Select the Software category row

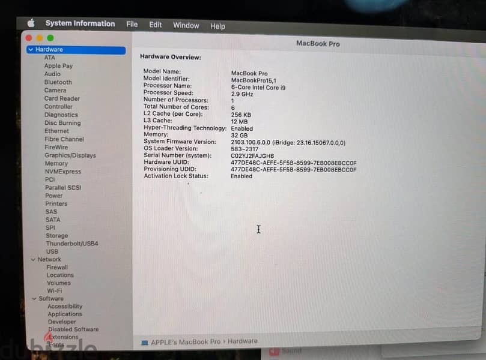[x=51, y=299]
